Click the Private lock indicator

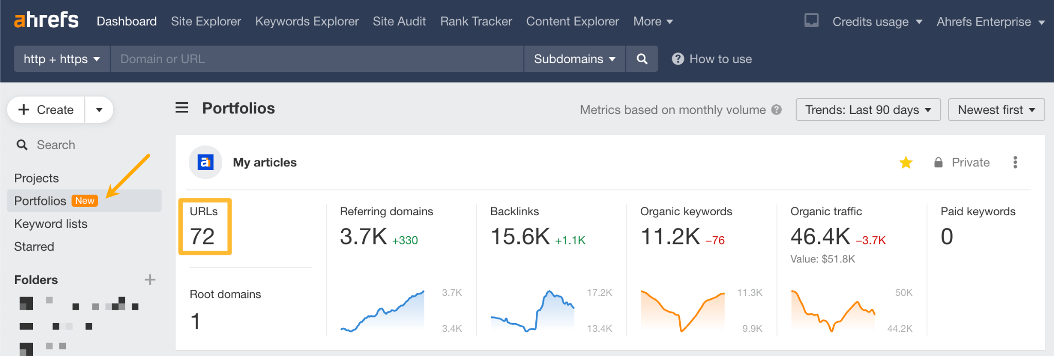pyautogui.click(x=961, y=163)
